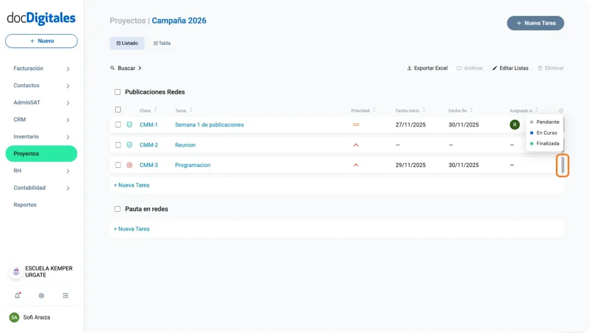Click the green Finalizada color square
590x333 pixels.
pos(531,143)
